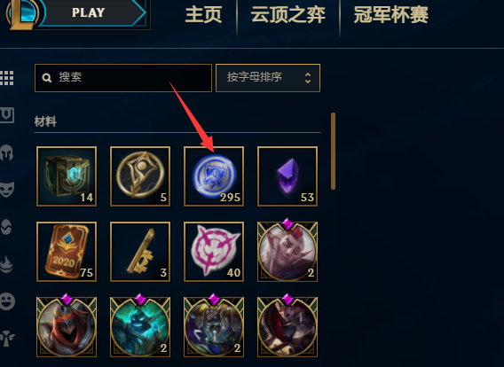Click the 2020 orange pass item

(67, 252)
